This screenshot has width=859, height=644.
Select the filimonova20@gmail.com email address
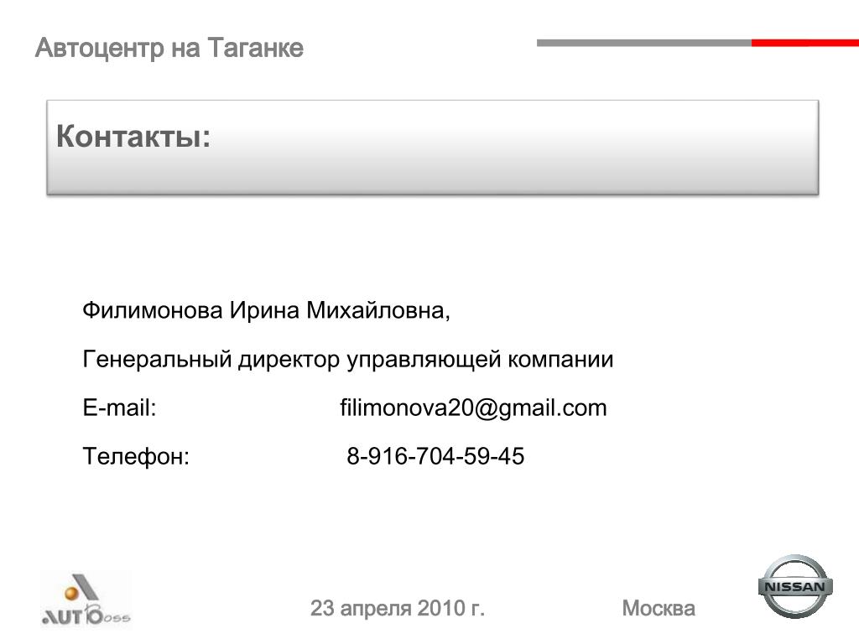(473, 408)
